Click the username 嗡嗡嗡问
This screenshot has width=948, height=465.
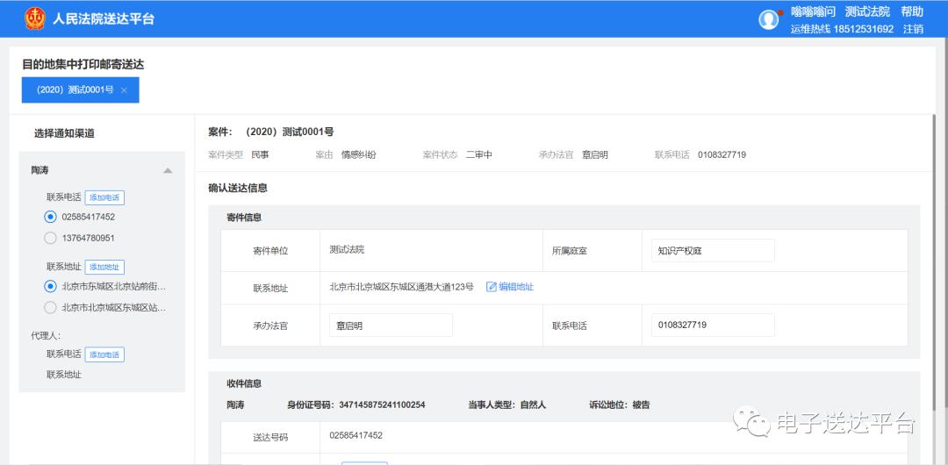813,11
